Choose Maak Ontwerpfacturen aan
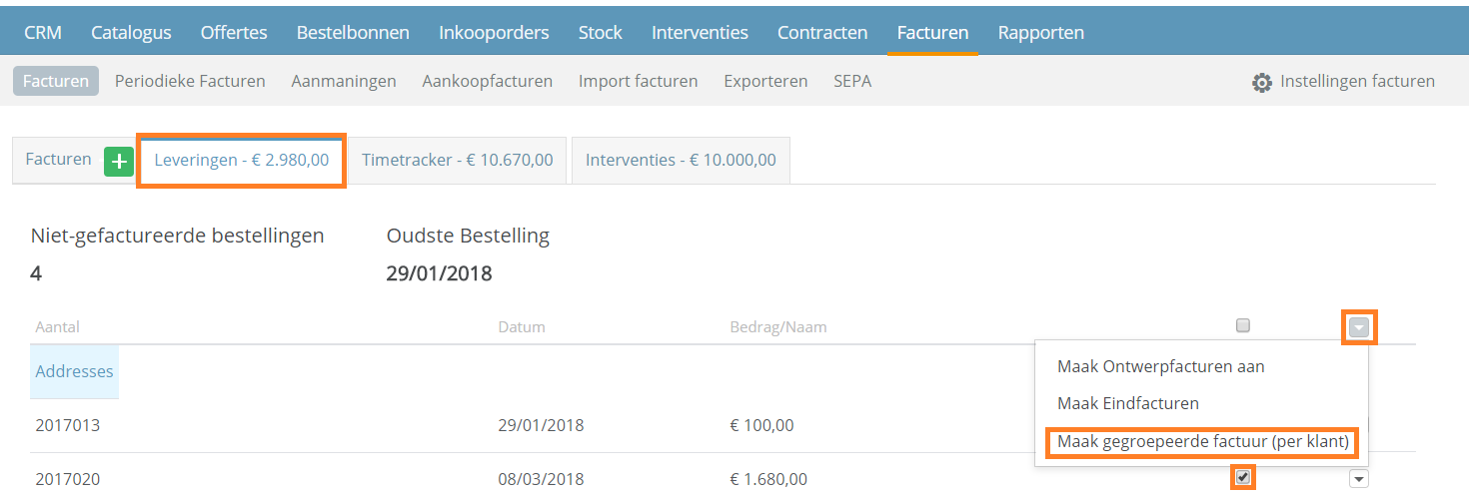This screenshot has width=1469, height=499. [x=1161, y=366]
